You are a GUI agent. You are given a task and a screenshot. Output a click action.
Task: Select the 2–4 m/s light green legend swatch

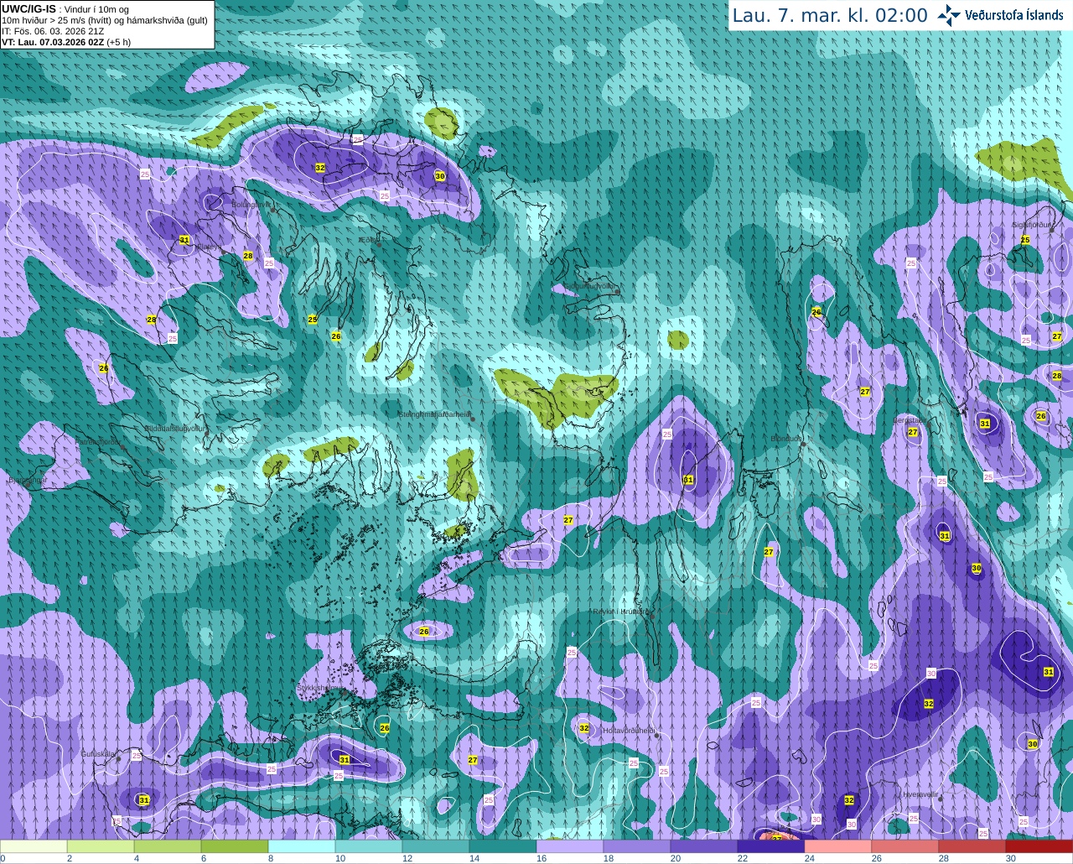coord(101,846)
